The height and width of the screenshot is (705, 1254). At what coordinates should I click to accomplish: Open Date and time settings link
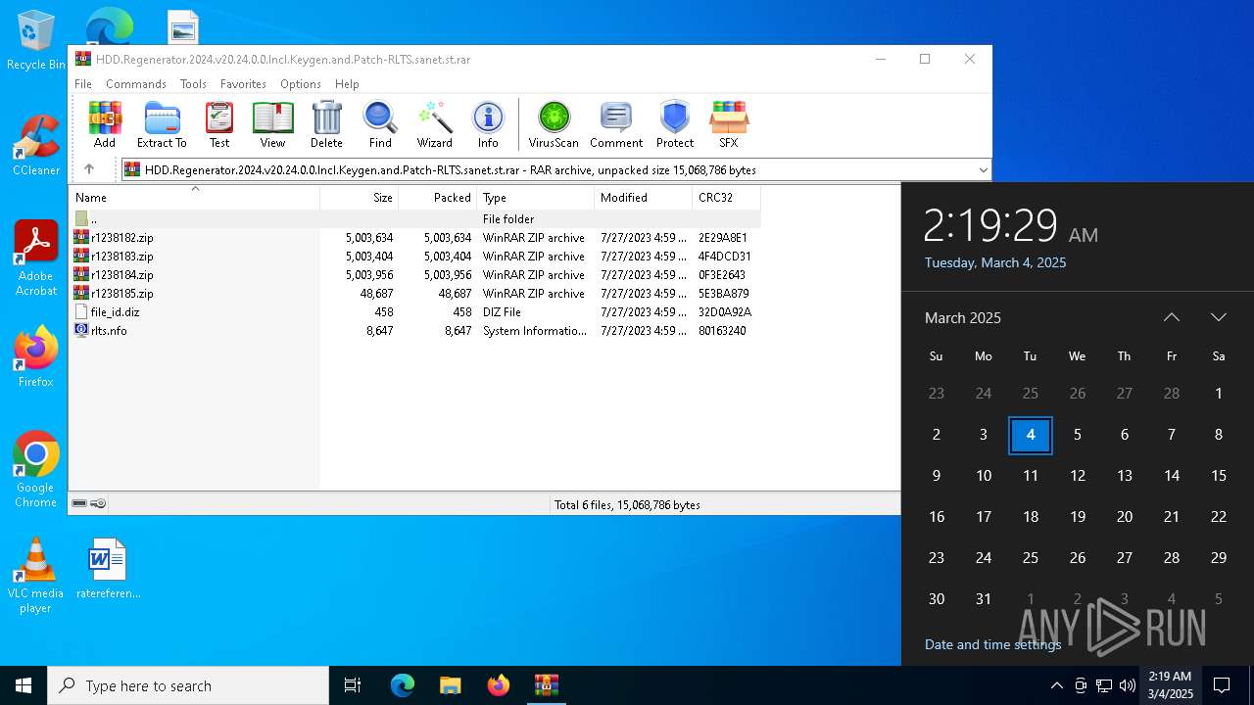click(x=992, y=644)
